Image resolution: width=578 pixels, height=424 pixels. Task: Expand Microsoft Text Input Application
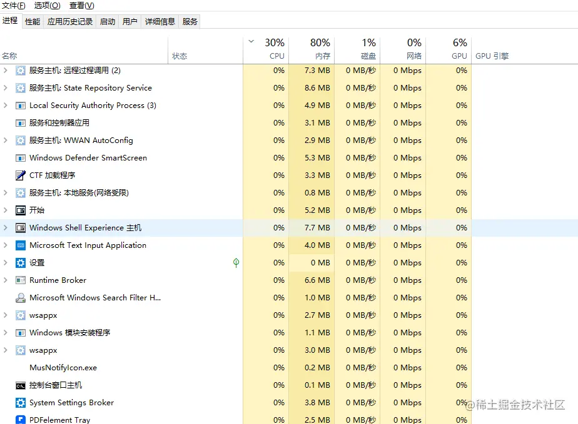pos(5,245)
